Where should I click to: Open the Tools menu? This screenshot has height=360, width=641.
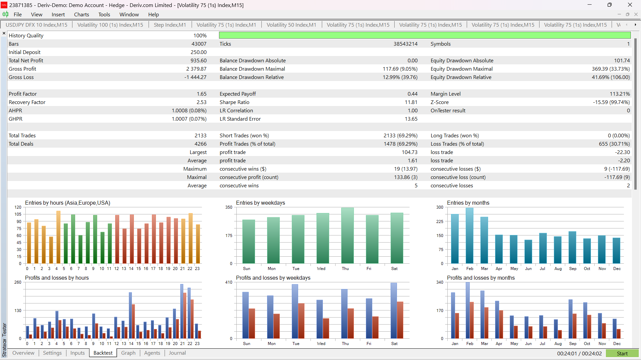pos(104,14)
